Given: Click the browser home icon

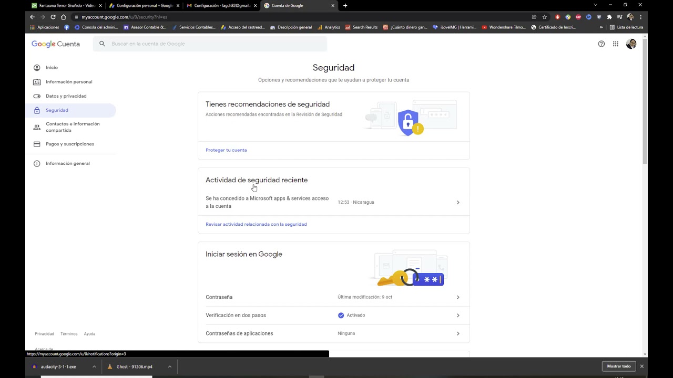Looking at the screenshot, I should coord(64,17).
